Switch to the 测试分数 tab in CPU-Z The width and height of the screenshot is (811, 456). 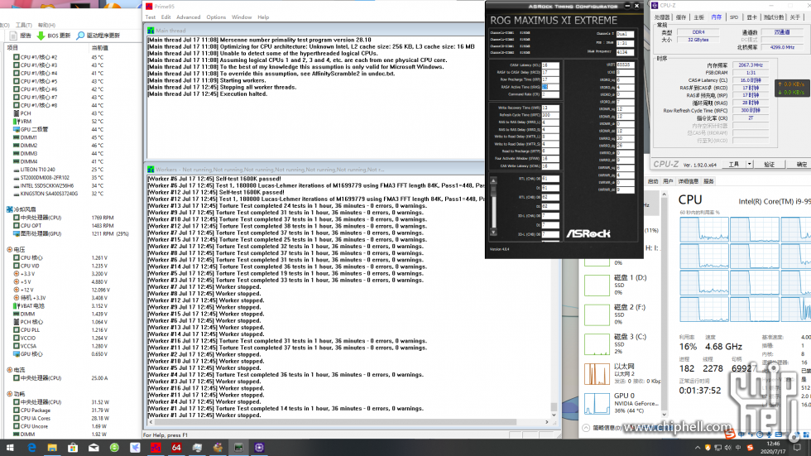click(774, 17)
